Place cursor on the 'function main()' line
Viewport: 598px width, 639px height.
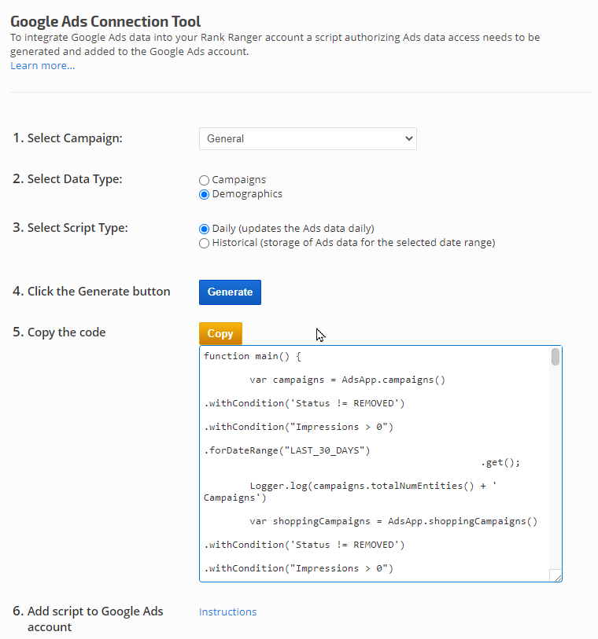(252, 356)
